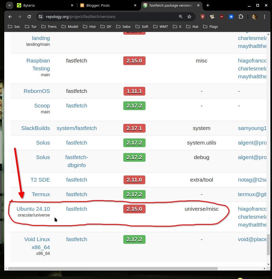Open the Nat bookmarks folder

[192, 26]
